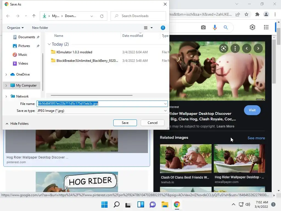
Task: Expand the OneDrive tree node
Action: (6, 74)
